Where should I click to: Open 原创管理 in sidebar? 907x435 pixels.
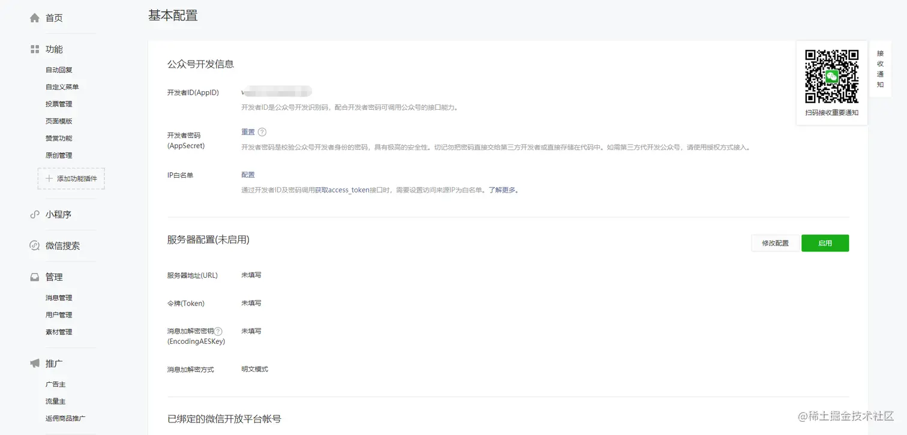[59, 155]
